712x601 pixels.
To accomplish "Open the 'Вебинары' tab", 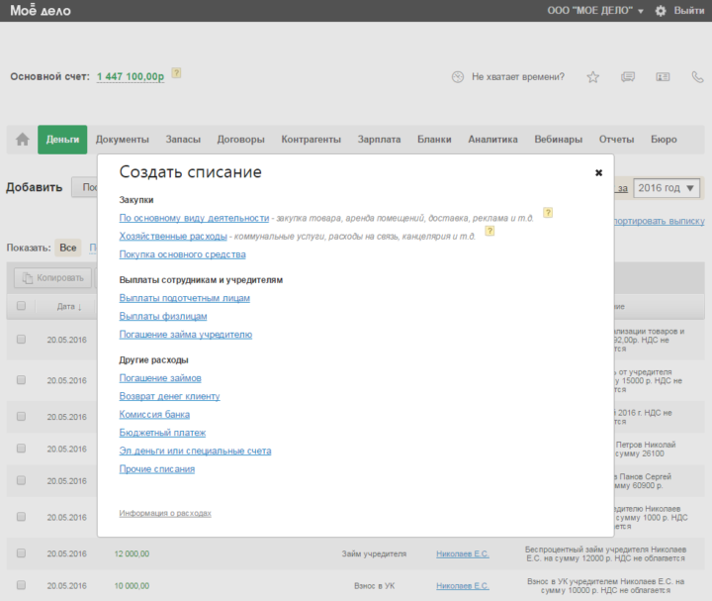I will (558, 140).
